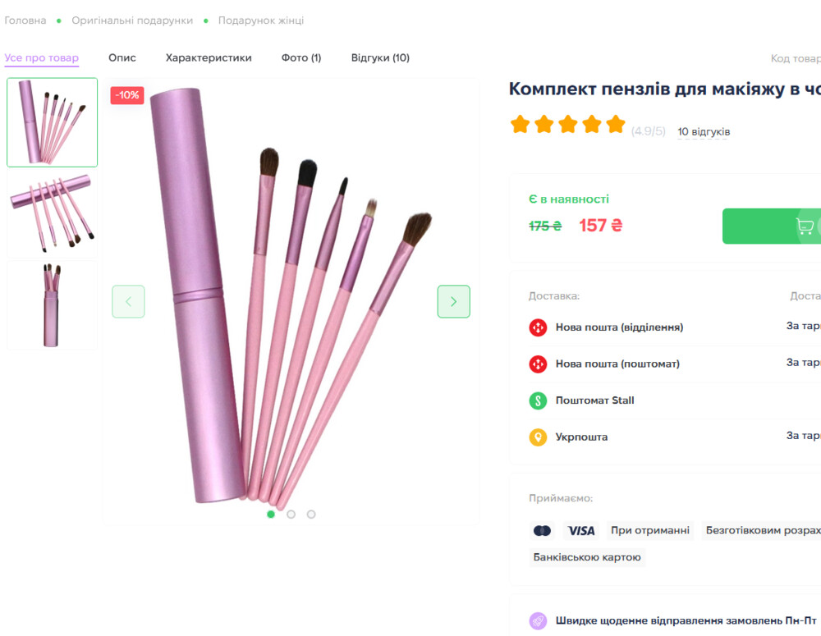The height and width of the screenshot is (636, 821).
Task: Click the yellow Ukrposhta delivery icon
Action: pyautogui.click(x=538, y=437)
